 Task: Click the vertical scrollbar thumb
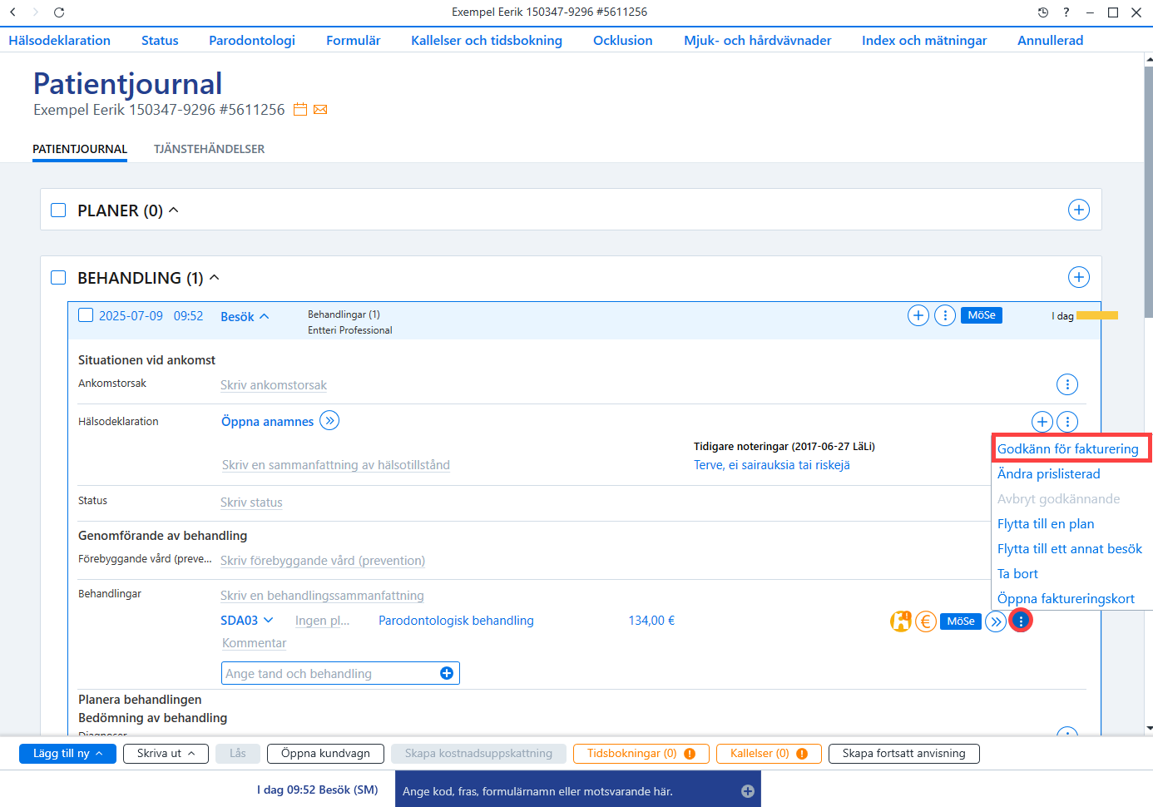point(1149,191)
